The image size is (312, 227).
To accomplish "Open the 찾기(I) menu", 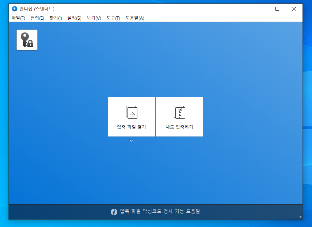I will [56, 18].
